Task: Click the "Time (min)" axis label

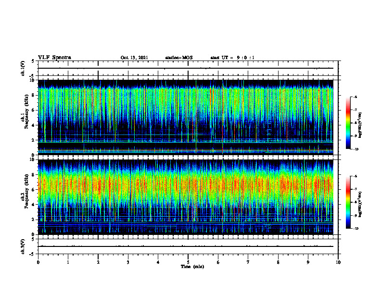Action: (x=192, y=267)
